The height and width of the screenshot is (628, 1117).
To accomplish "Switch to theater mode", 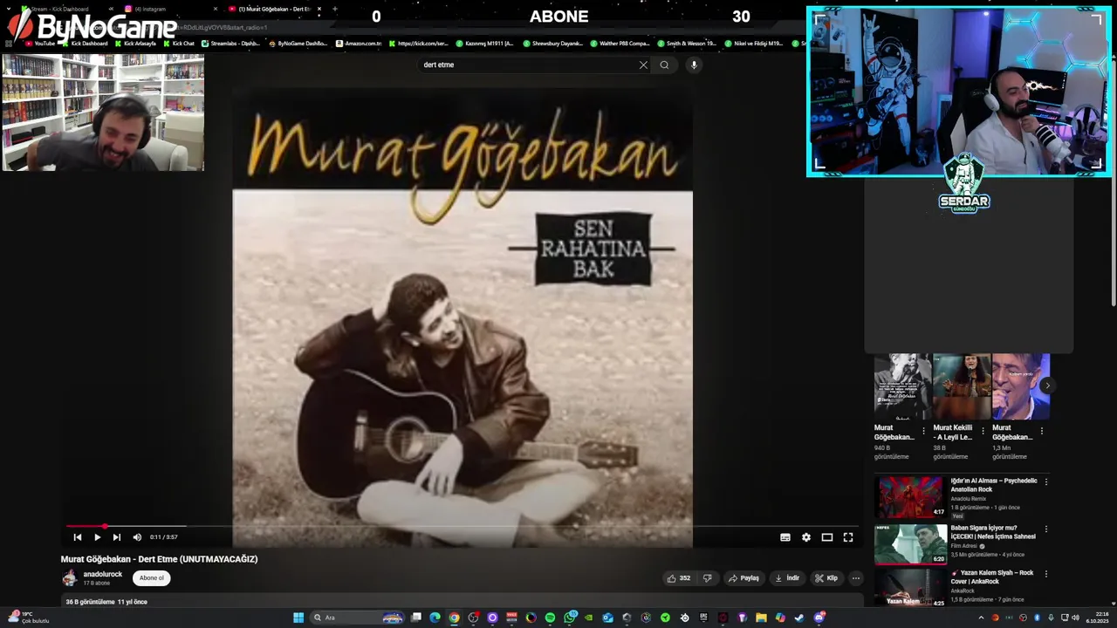I will pos(827,537).
